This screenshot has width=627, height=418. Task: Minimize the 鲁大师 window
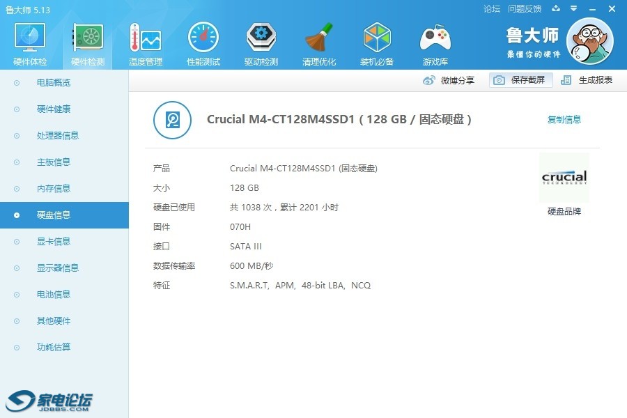[593, 9]
